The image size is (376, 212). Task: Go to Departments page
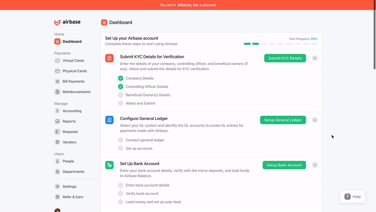(73, 172)
